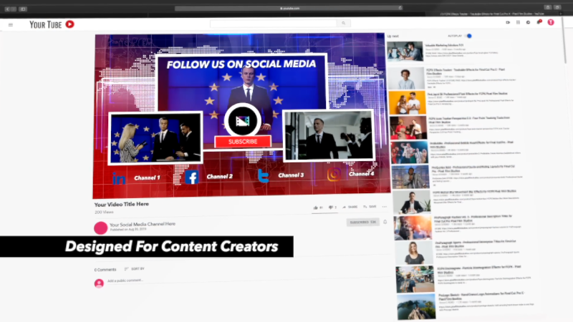Click the Facebook icon for Channel 2
This screenshot has width=573, height=322.
tap(192, 177)
